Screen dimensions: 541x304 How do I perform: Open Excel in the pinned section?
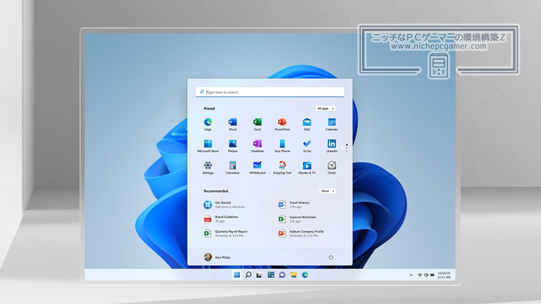(x=257, y=124)
